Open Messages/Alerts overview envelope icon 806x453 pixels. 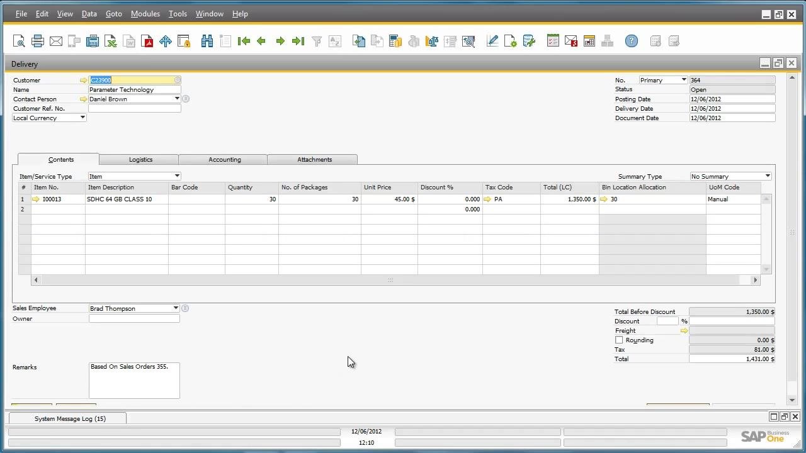click(x=571, y=42)
